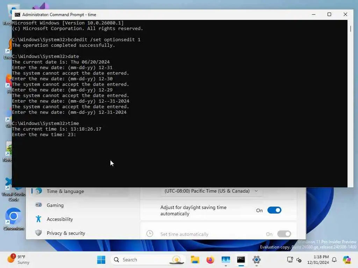Click the 'Enter the new time: 23:' line
The width and height of the screenshot is (358, 268).
pos(44,135)
